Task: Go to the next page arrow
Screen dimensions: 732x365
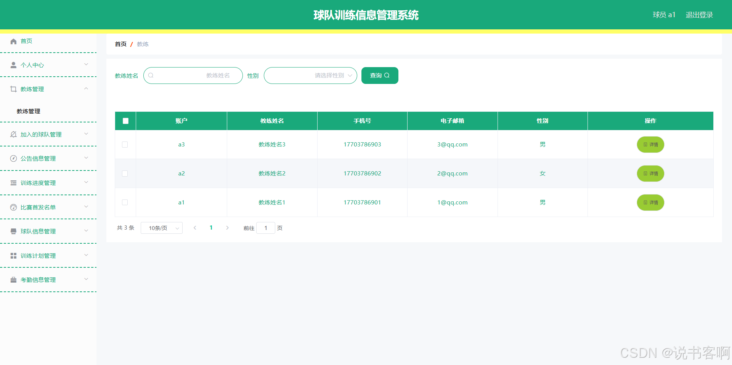Action: 227,228
